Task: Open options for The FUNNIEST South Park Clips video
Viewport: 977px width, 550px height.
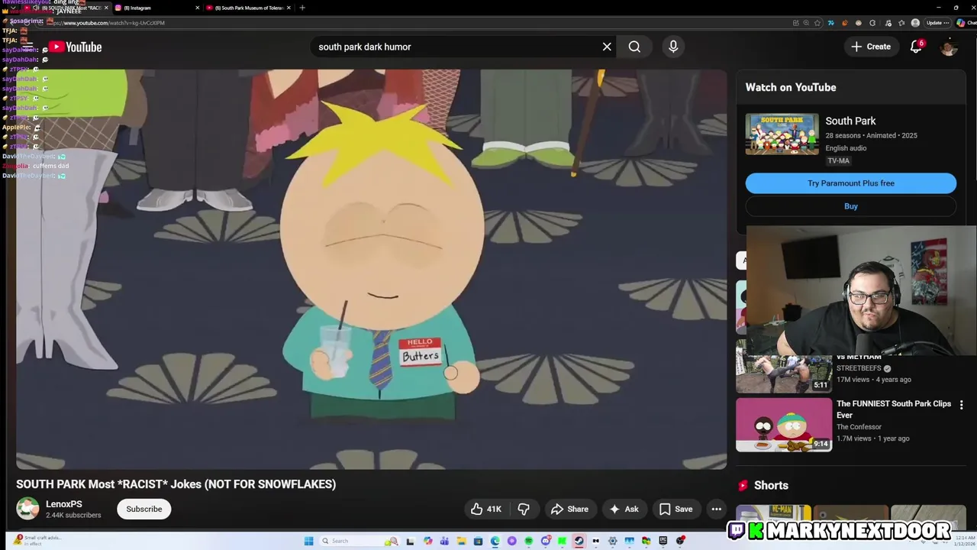Action: coord(962,405)
